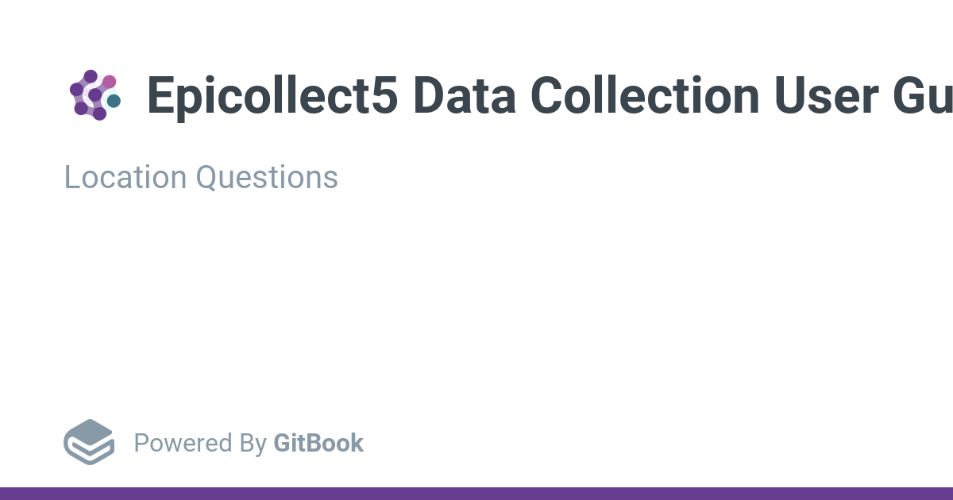The image size is (953, 500).
Task: Click the words Powered By in the footer
Action: pyautogui.click(x=199, y=443)
